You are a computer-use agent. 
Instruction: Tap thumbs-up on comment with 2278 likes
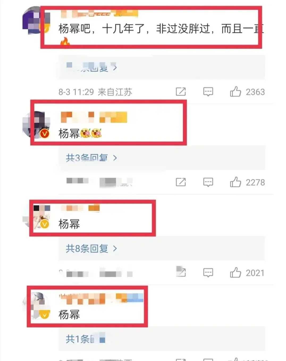point(235,182)
